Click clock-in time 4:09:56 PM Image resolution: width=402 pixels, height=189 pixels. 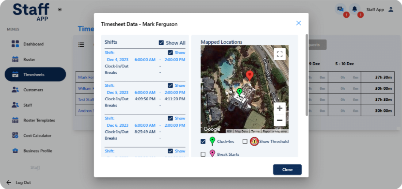click(x=145, y=99)
